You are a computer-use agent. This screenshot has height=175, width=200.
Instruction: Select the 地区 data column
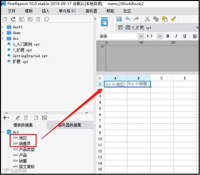tap(23, 138)
